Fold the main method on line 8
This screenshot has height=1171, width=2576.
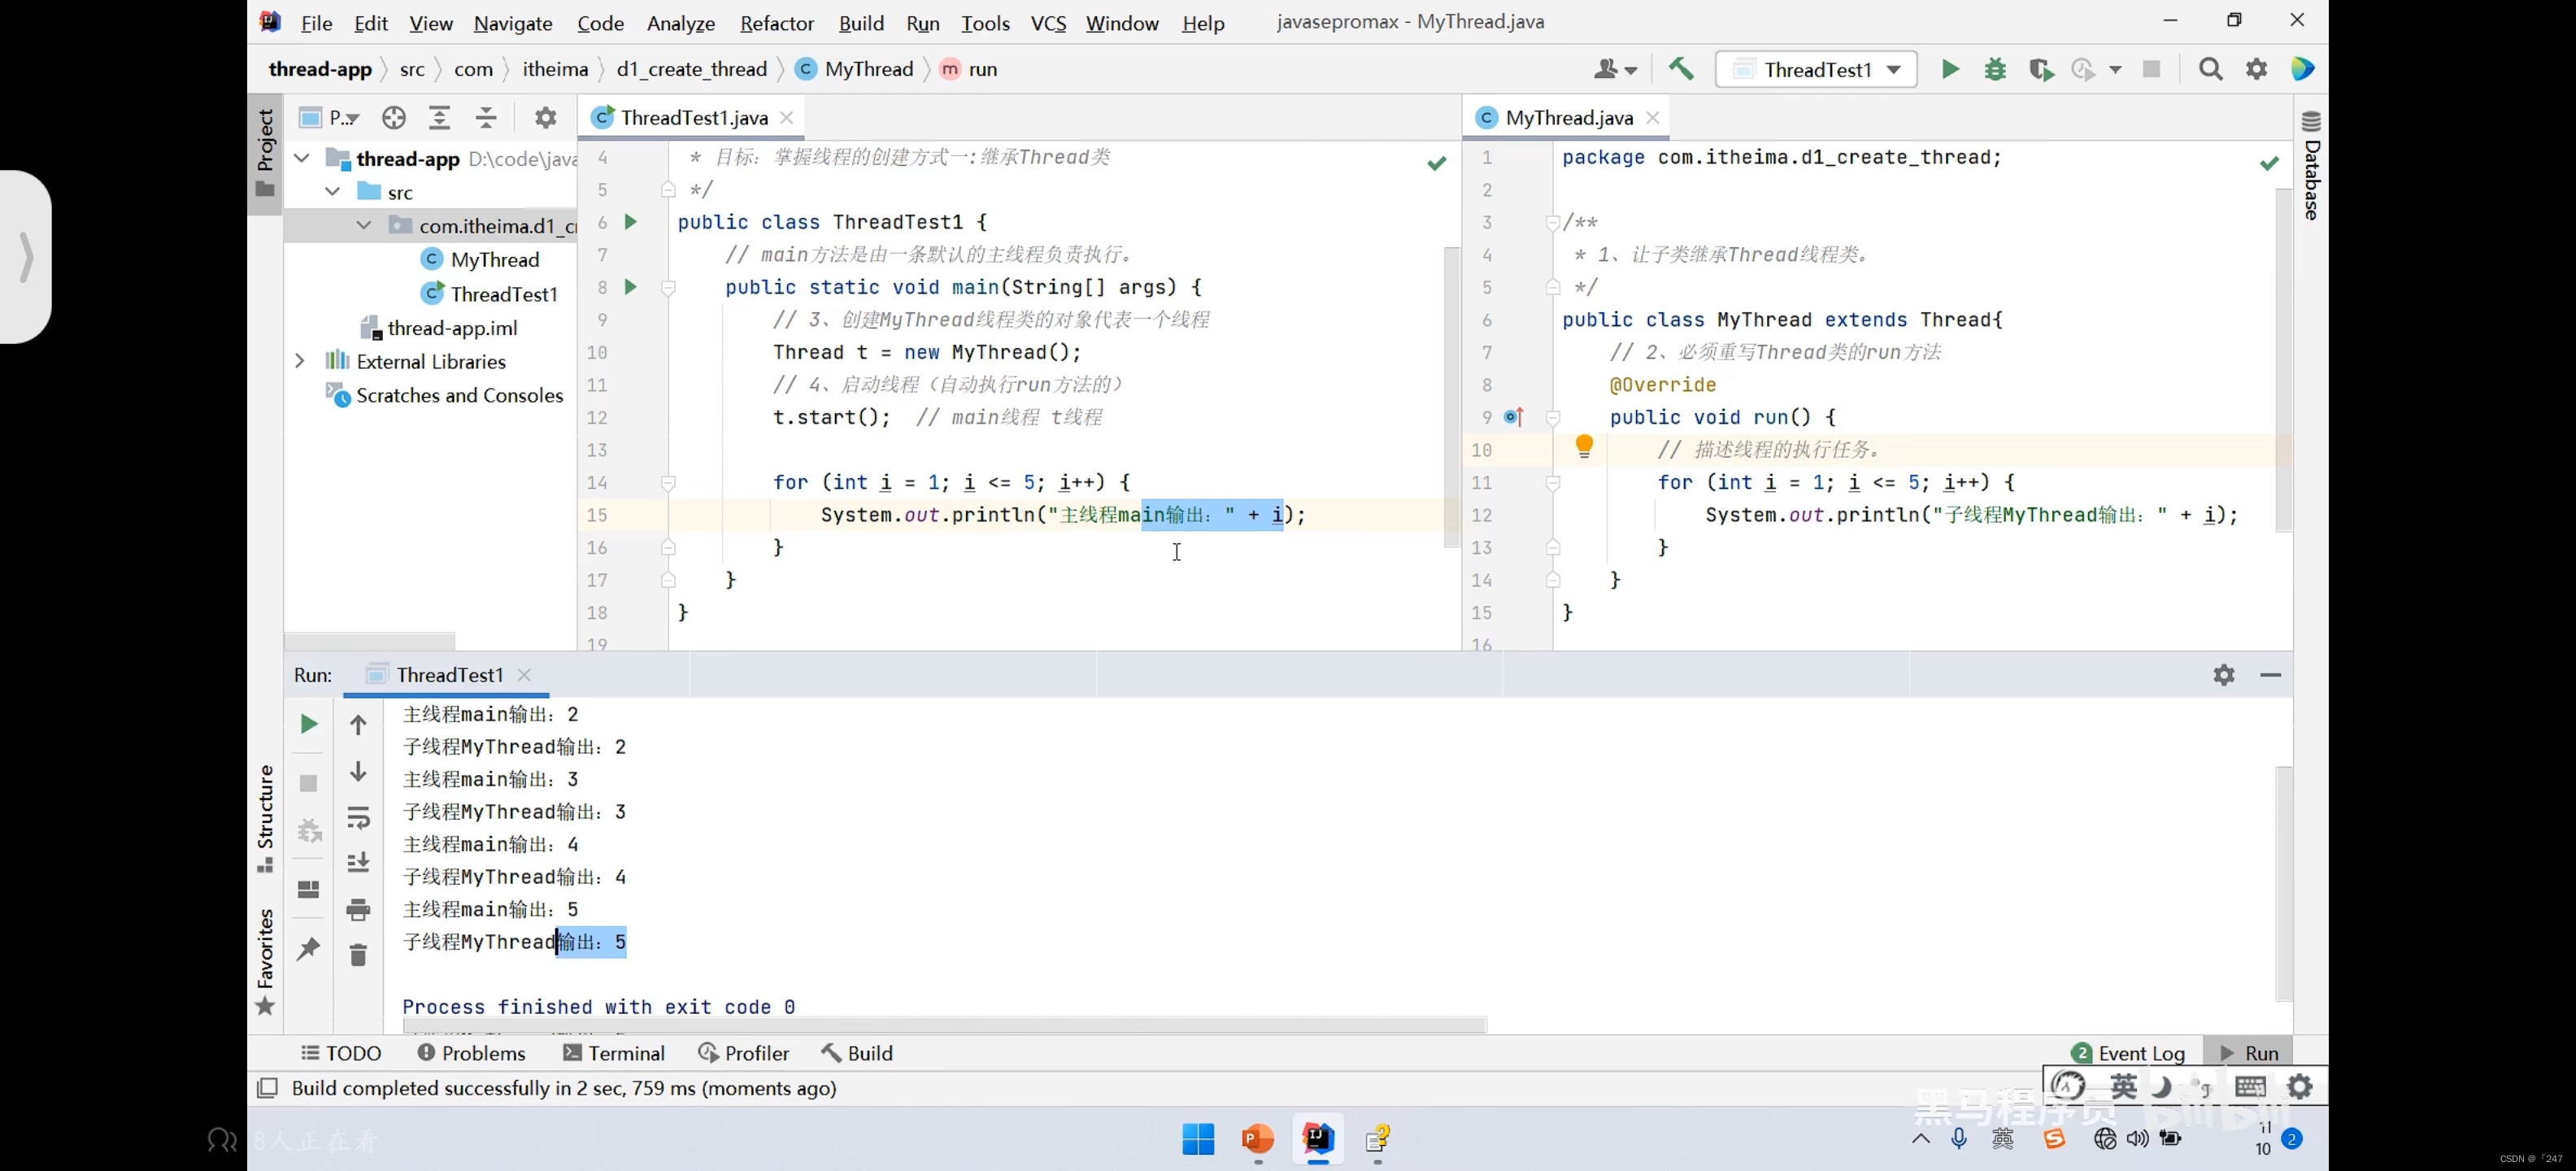pyautogui.click(x=669, y=288)
